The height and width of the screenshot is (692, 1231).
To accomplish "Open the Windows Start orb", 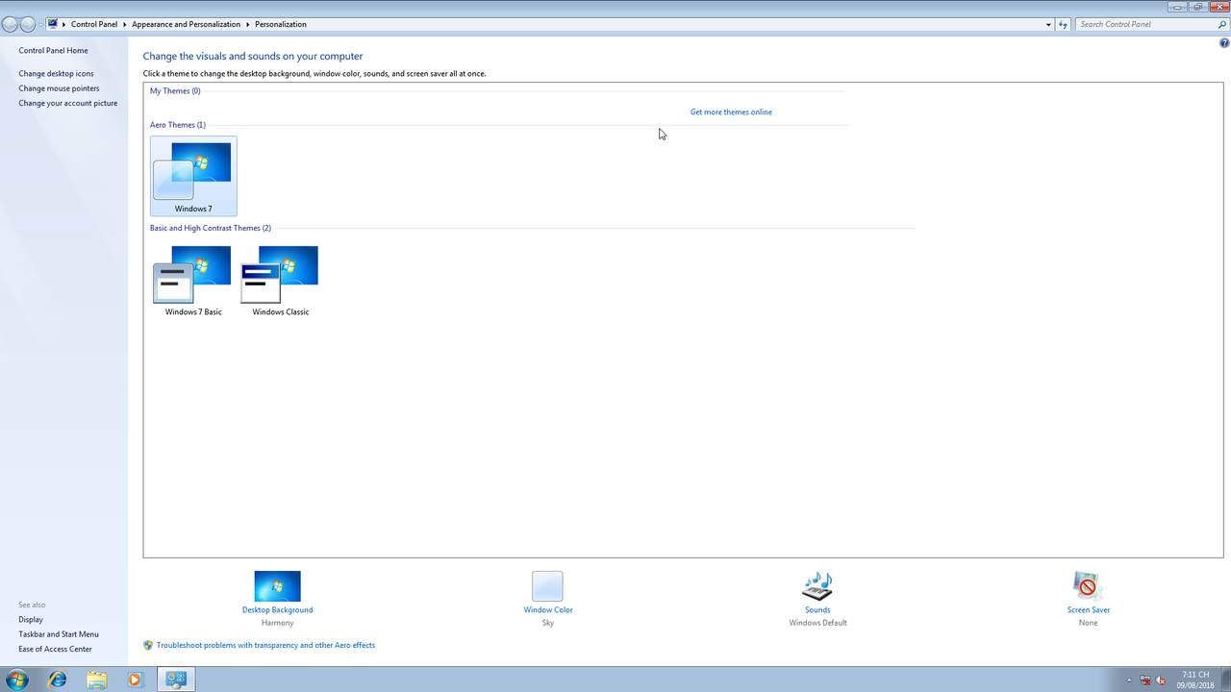I will click(x=16, y=680).
